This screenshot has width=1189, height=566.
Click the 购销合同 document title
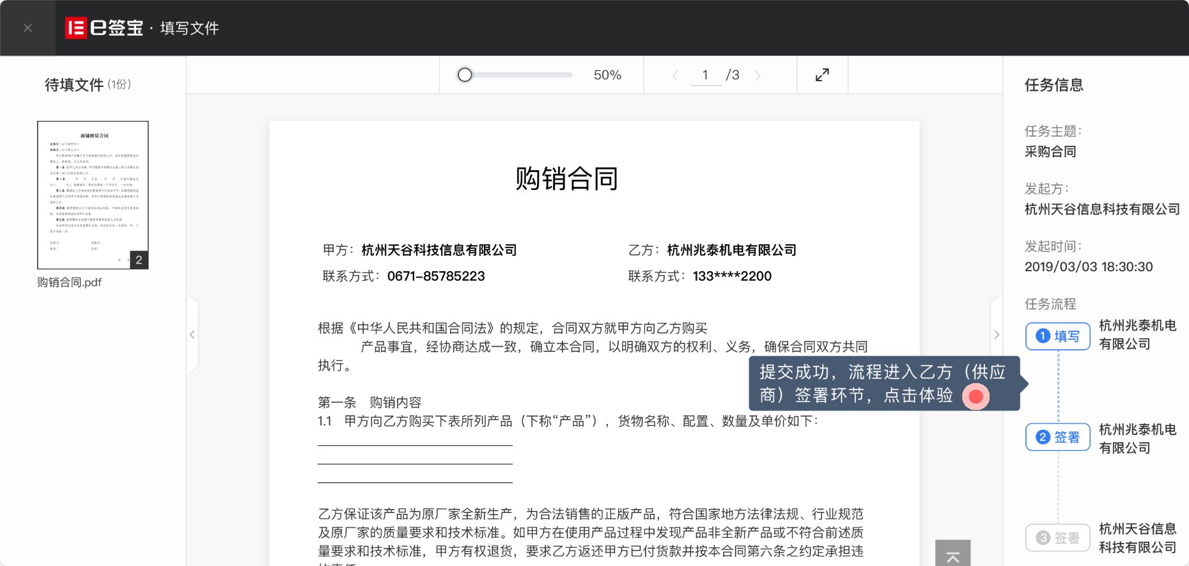coord(567,178)
